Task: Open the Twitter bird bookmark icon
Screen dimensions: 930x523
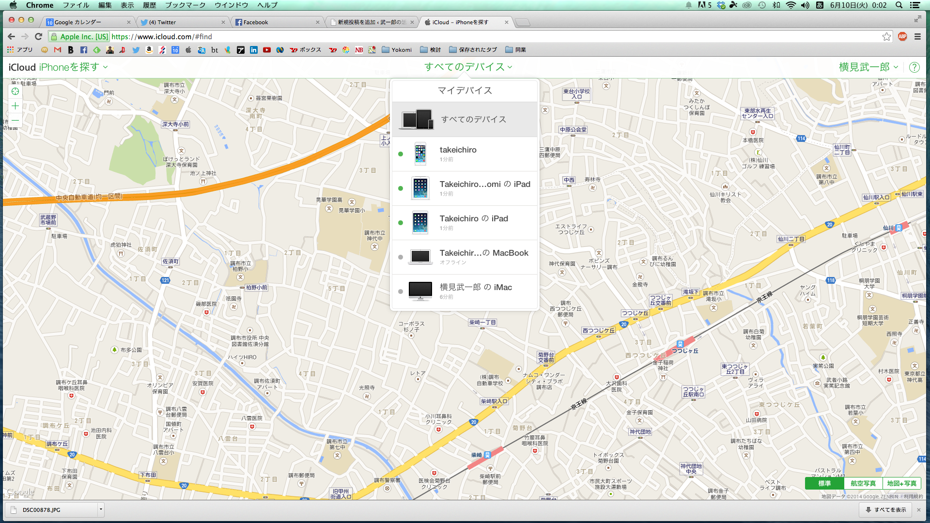Action: point(136,50)
